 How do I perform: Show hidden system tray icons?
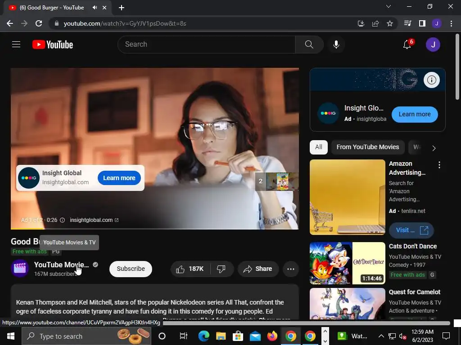(x=381, y=336)
